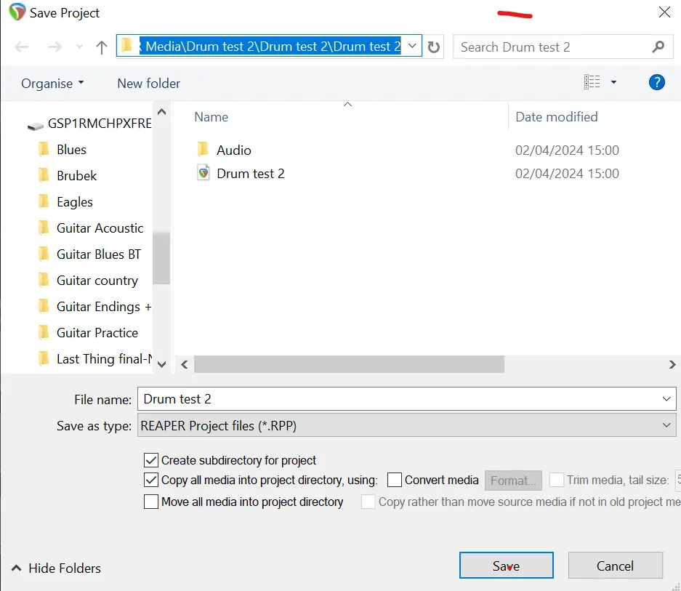Toggle Create subdirectory for project checkbox
The height and width of the screenshot is (591, 681).
click(151, 460)
